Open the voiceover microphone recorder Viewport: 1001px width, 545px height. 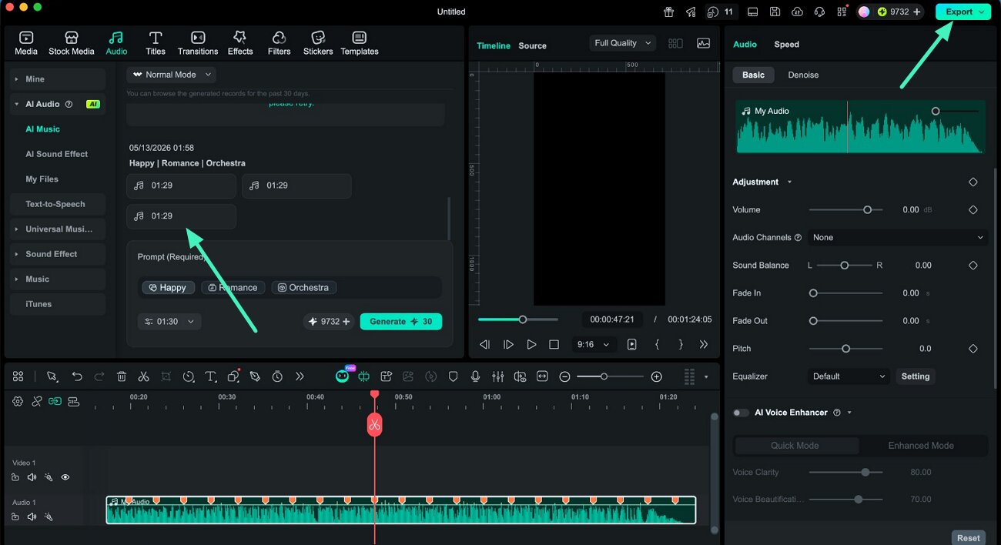pyautogui.click(x=476, y=376)
